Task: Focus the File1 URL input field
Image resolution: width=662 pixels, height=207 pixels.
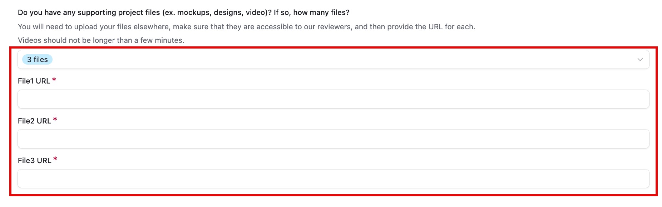Action: click(x=334, y=99)
